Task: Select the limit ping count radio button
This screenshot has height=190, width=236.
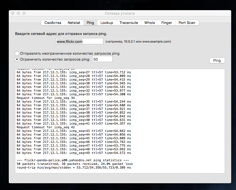Action: (17, 59)
